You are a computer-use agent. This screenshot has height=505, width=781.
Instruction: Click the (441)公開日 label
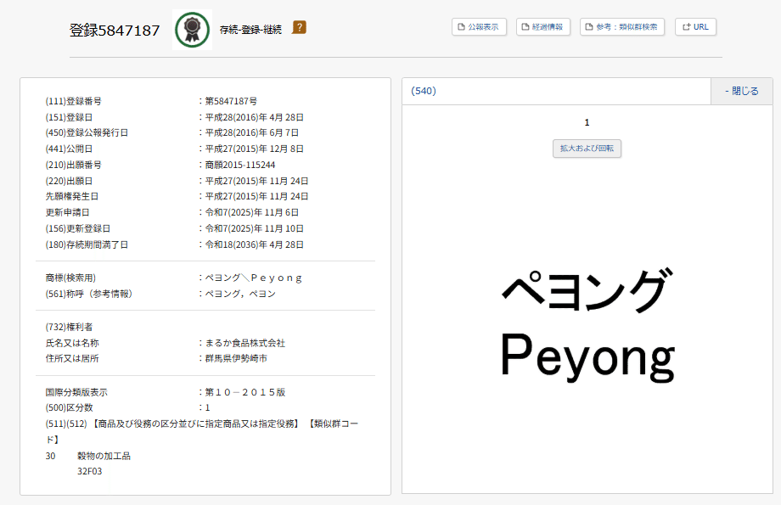coord(69,149)
